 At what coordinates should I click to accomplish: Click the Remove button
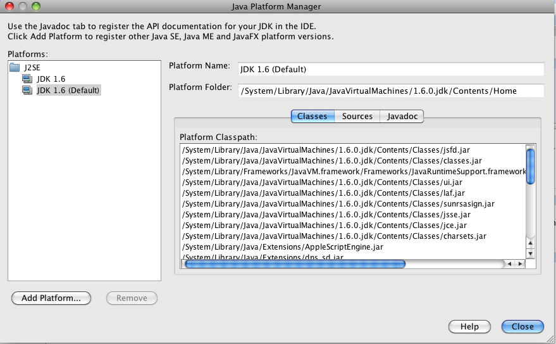(132, 298)
